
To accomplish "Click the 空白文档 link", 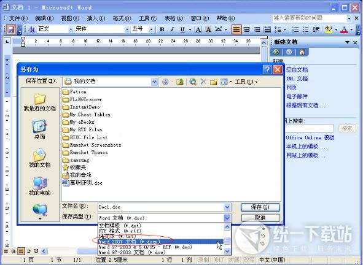I will [297, 69].
